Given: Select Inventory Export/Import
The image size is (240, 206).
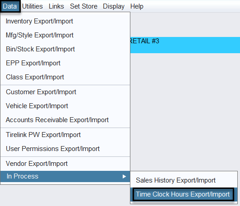Looking at the screenshot, I should point(65,21).
